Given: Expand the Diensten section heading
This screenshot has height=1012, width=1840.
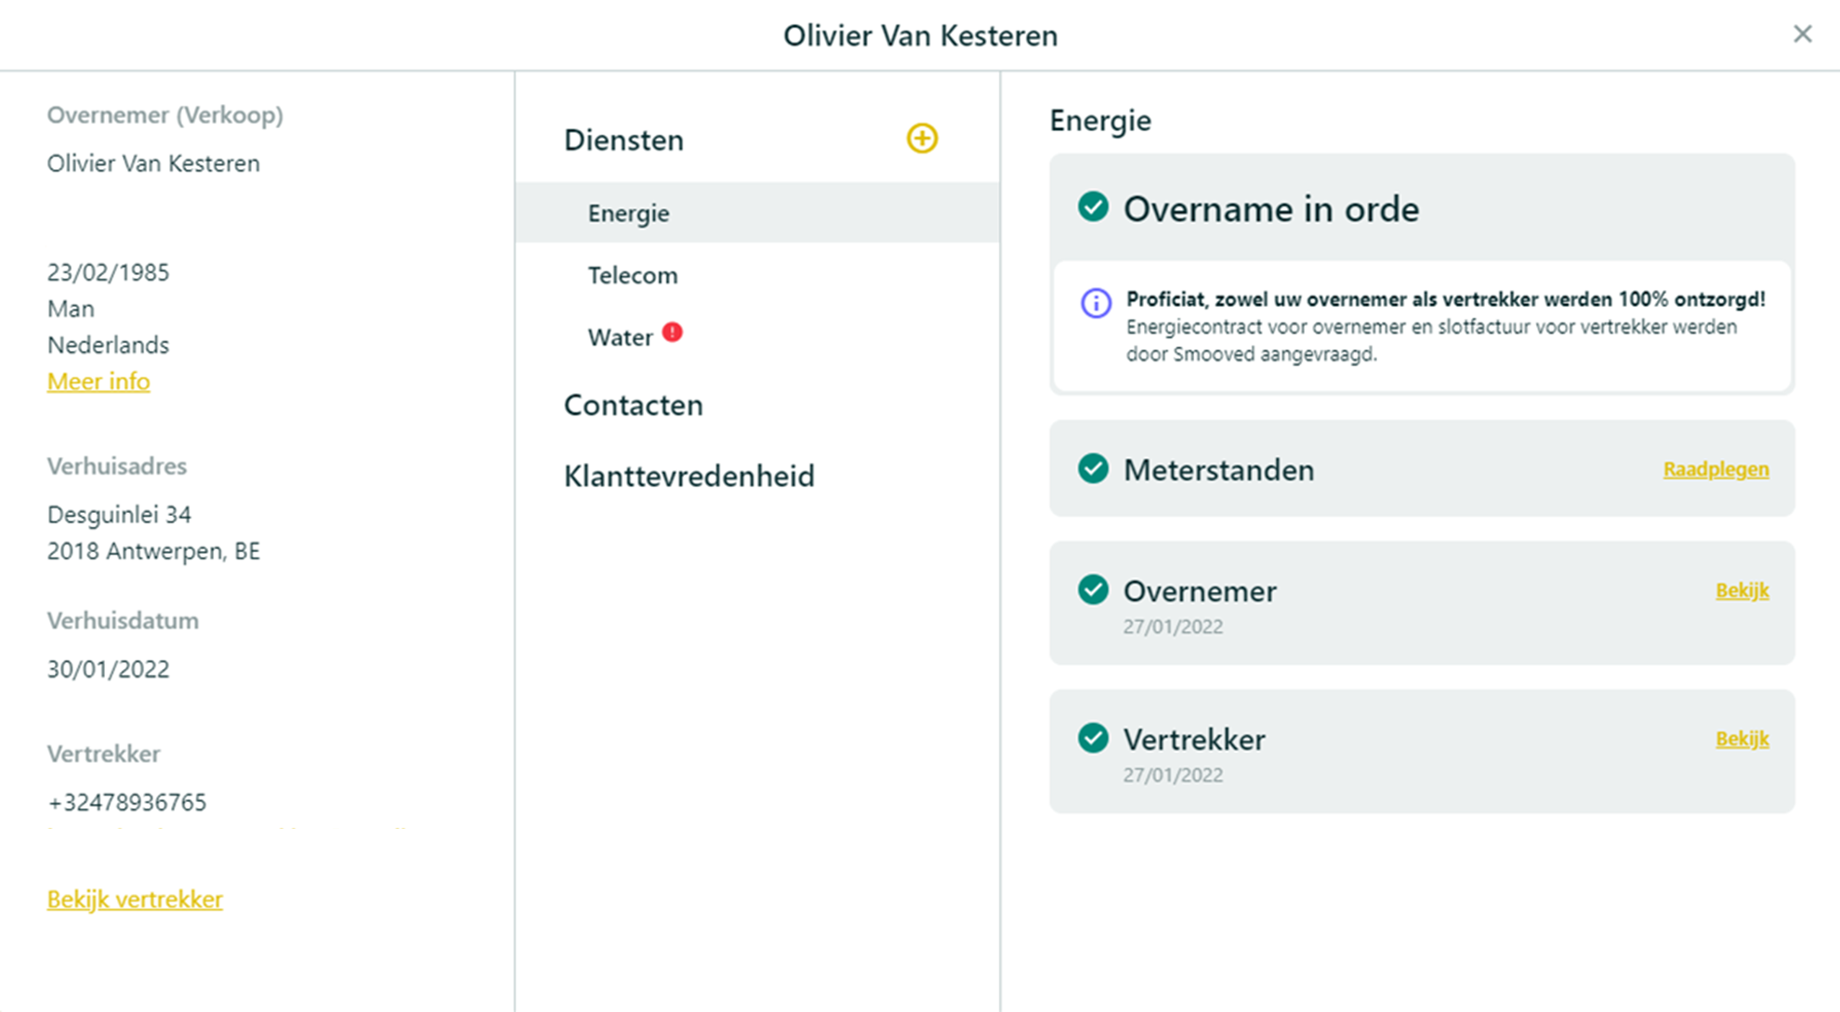Looking at the screenshot, I should coord(624,139).
